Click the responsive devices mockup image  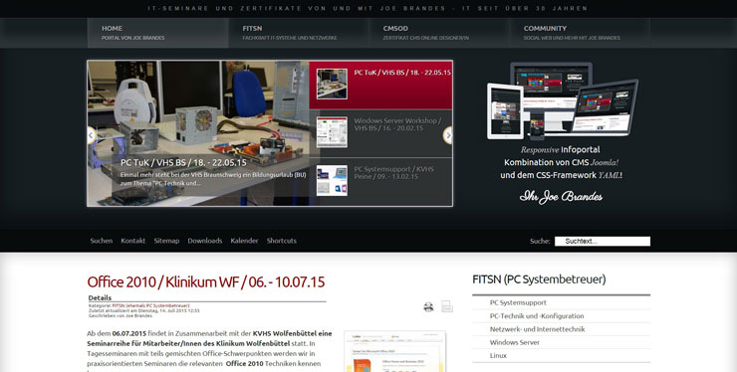pyautogui.click(x=562, y=101)
